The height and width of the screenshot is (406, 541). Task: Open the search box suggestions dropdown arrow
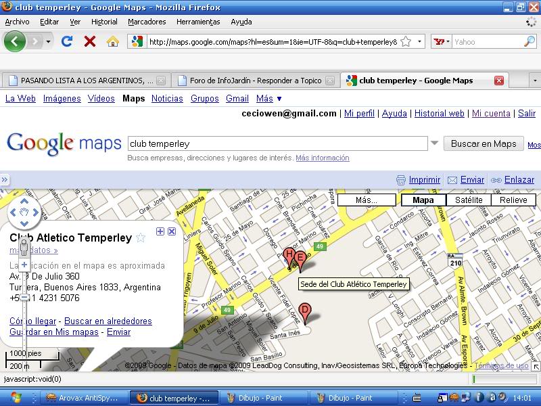[434, 143]
